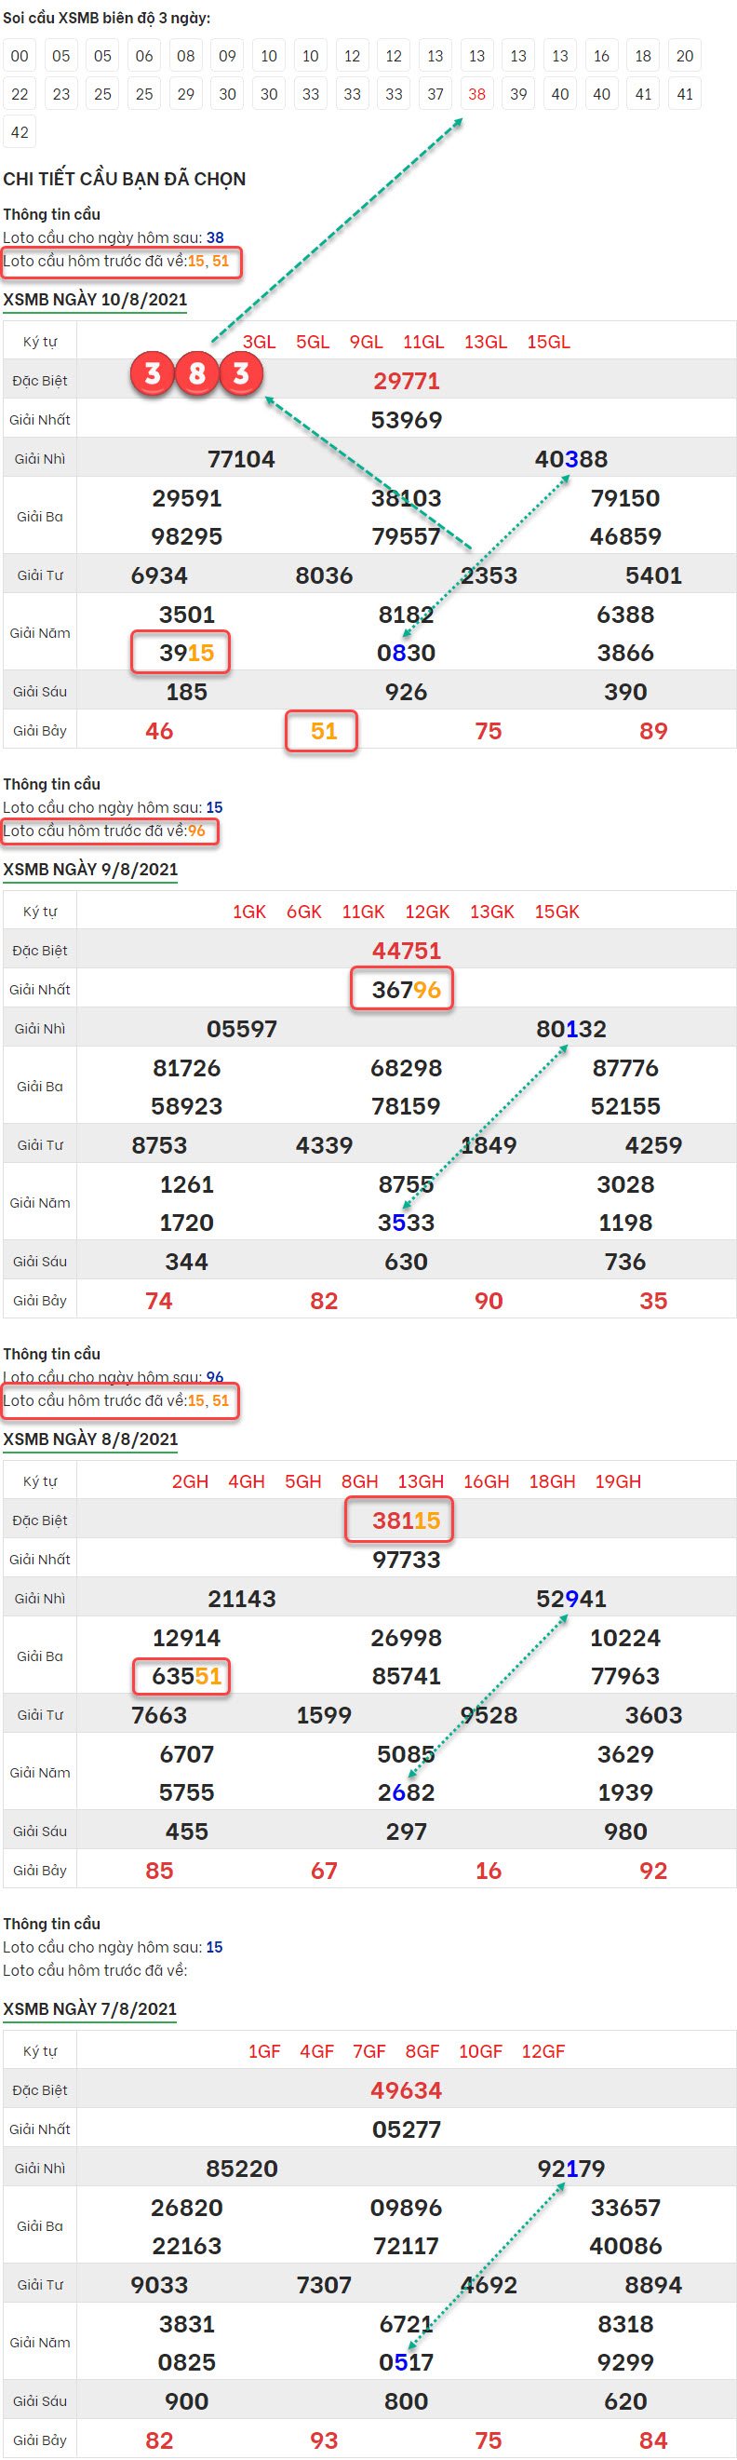Select number box 06
The image size is (737, 2460).
(x=144, y=57)
